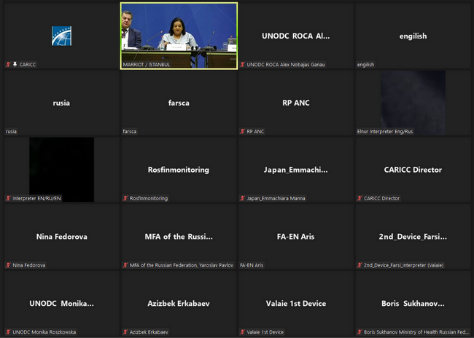Viewport: 474px width, 338px height.
Task: Click the pin icon on CARICC tile
Action: pos(15,64)
